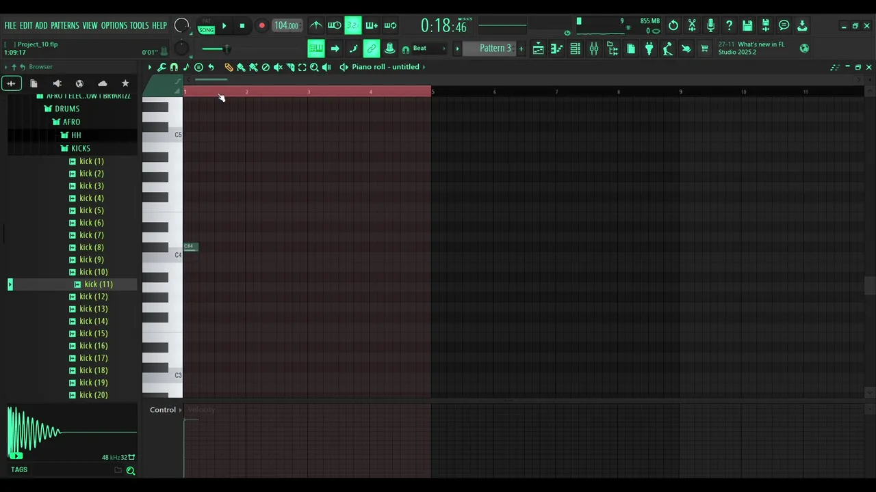Add a new pattern with plus button
The height and width of the screenshot is (492, 876).
[x=521, y=49]
